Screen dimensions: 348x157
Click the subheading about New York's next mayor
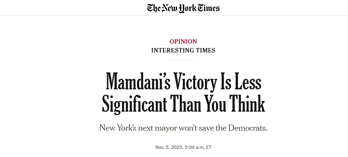point(183,129)
